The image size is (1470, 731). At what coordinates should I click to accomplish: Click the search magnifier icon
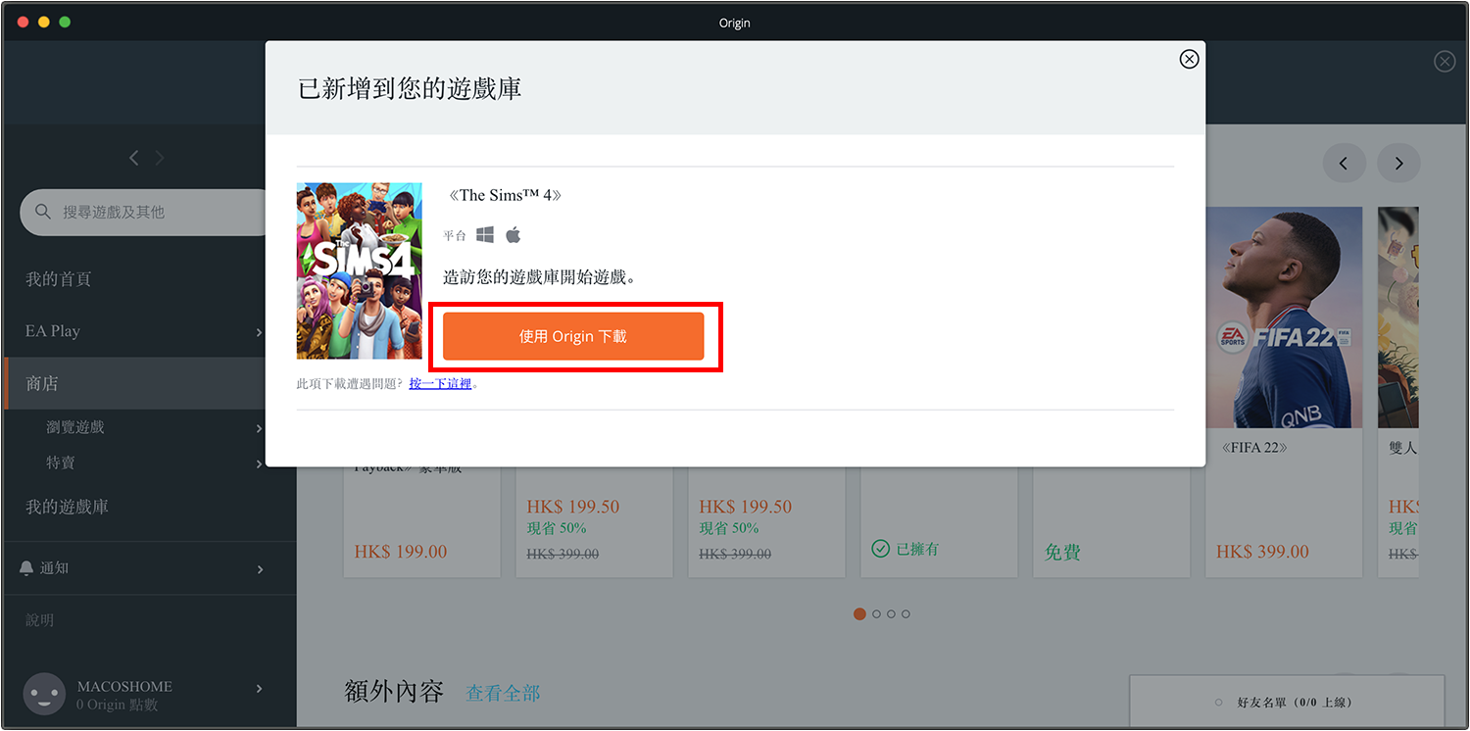click(42, 212)
